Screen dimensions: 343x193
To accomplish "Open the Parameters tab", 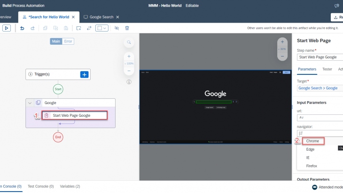I will 307,69.
